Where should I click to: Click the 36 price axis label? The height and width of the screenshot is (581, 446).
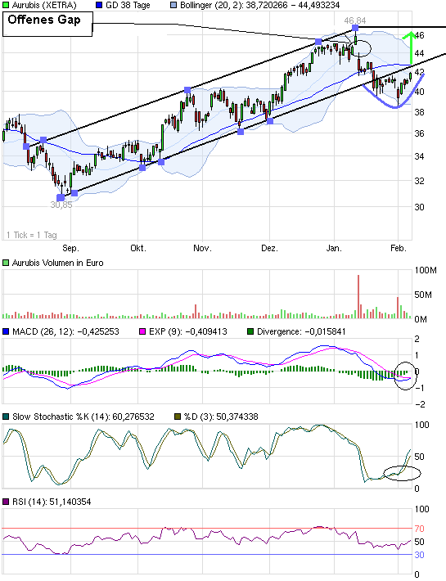419,133
